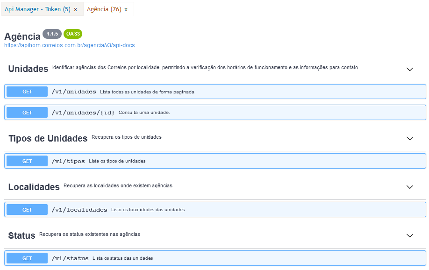Expand the GET /v1/unidades/{id} endpoint button
The height and width of the screenshot is (270, 429).
coord(27,113)
